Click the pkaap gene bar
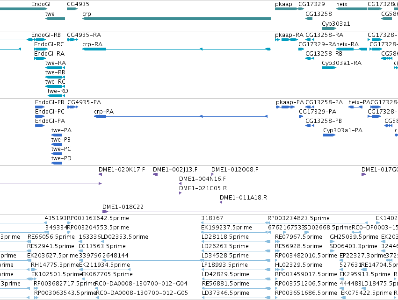The width and height of the screenshot is (398, 300). (286, 9)
